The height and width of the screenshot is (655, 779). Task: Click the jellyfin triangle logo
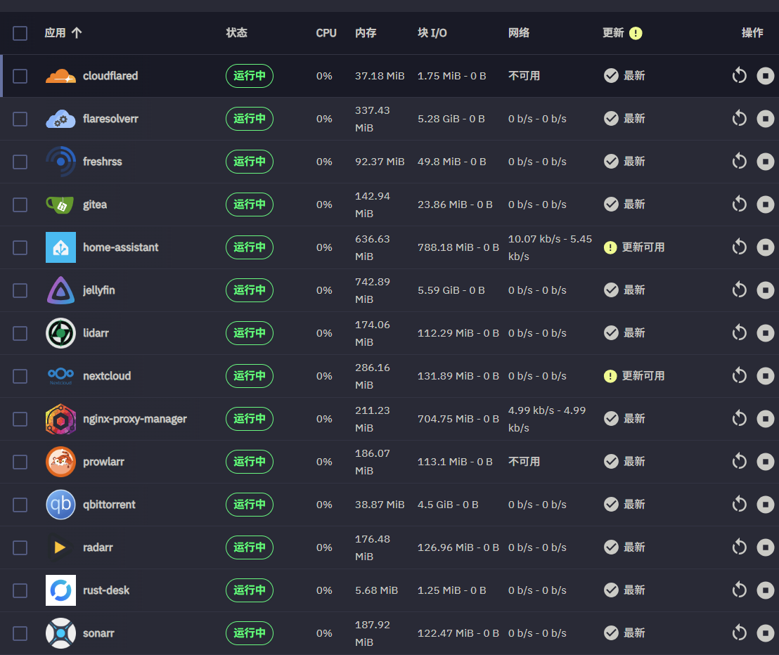point(60,290)
